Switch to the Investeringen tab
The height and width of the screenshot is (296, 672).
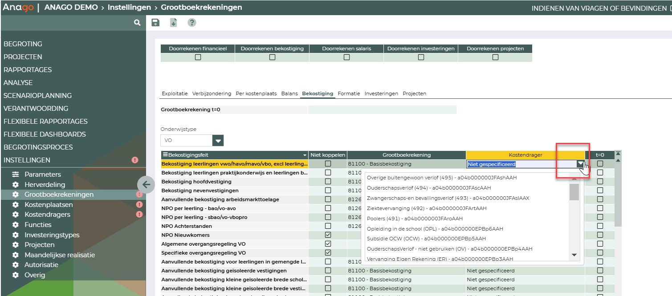[381, 93]
